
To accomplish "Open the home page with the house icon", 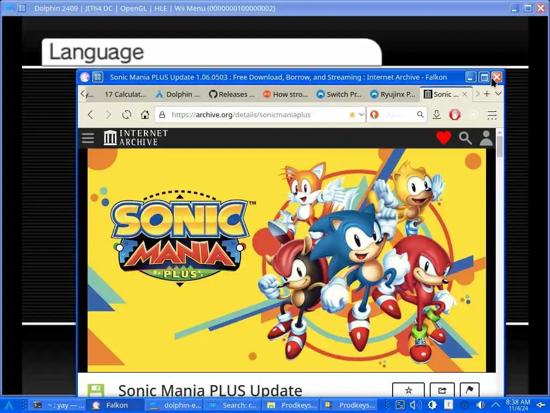I will point(145,115).
